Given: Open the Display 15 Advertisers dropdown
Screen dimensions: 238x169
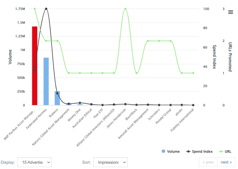Looking at the screenshot, I should 35,162.
